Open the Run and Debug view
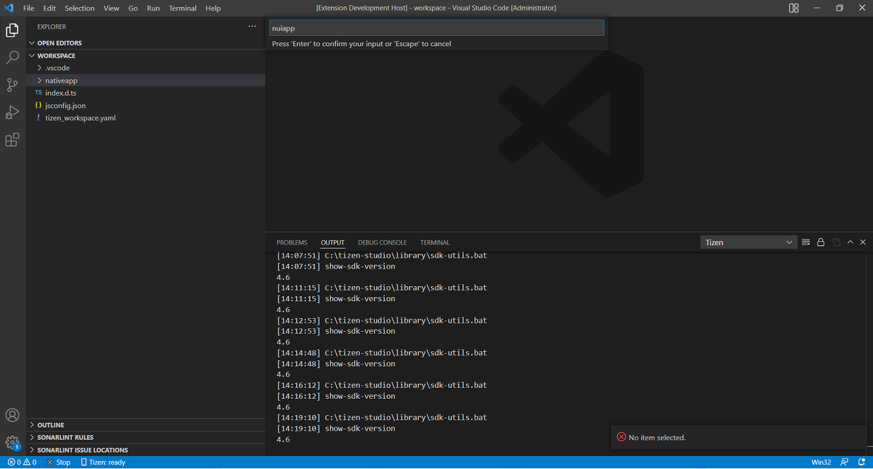 tap(12, 112)
